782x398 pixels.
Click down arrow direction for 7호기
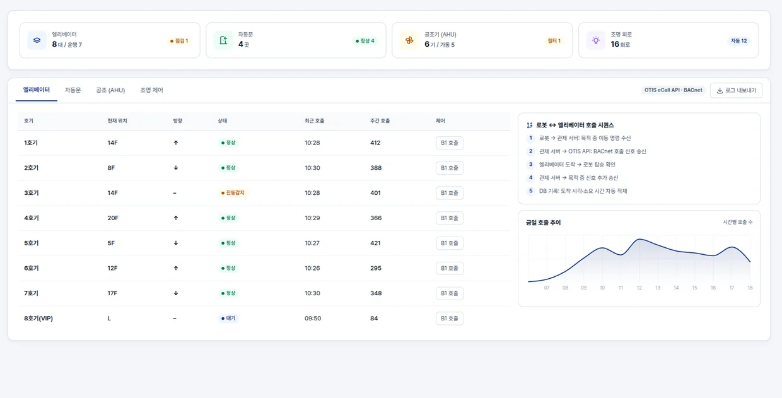(x=175, y=293)
